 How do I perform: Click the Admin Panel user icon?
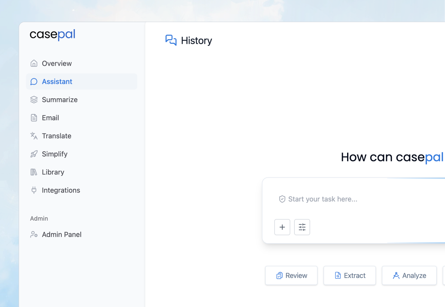coord(34,234)
